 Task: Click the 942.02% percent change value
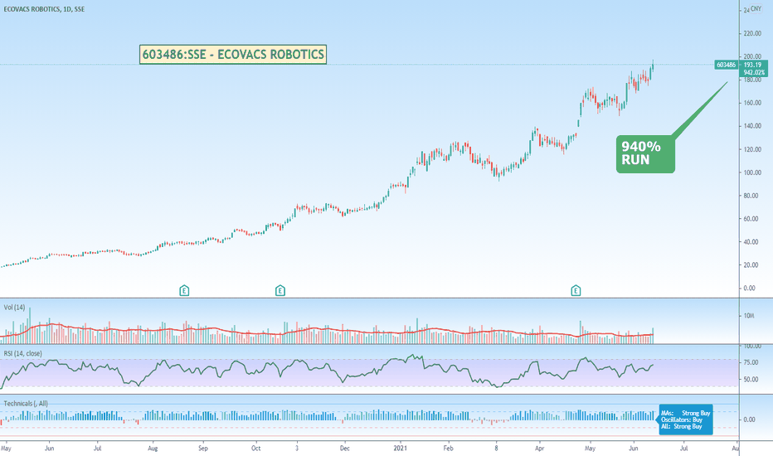pyautogui.click(x=754, y=72)
